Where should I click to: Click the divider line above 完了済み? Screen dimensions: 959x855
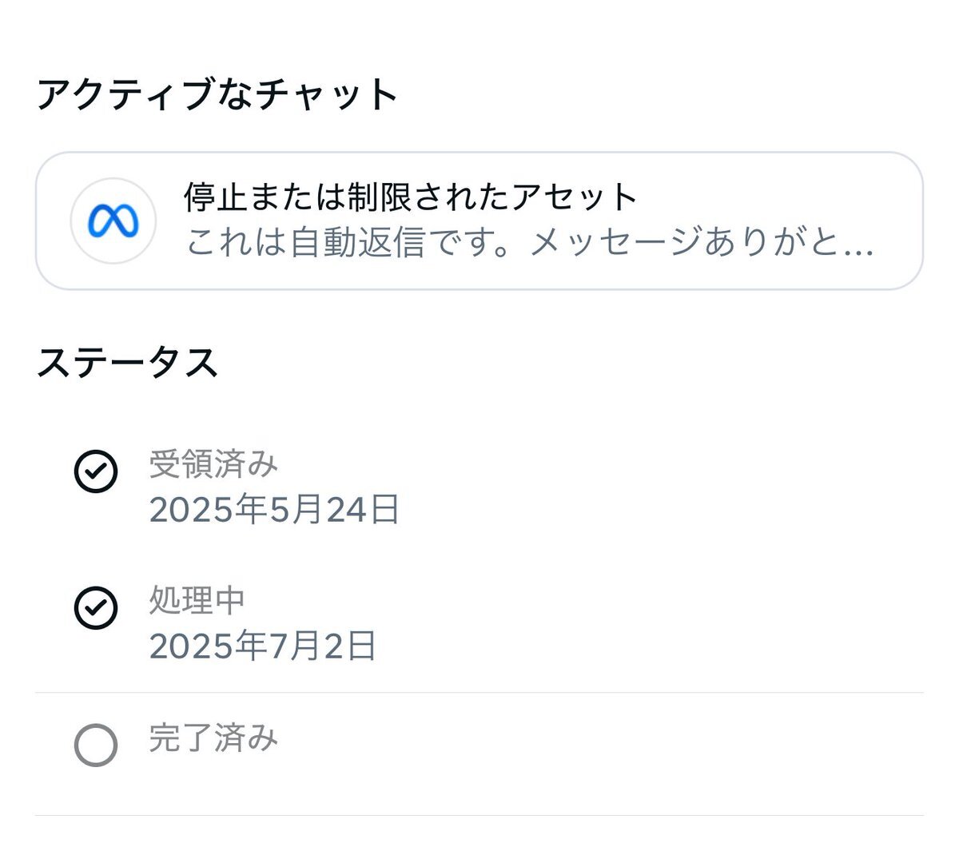pos(479,693)
